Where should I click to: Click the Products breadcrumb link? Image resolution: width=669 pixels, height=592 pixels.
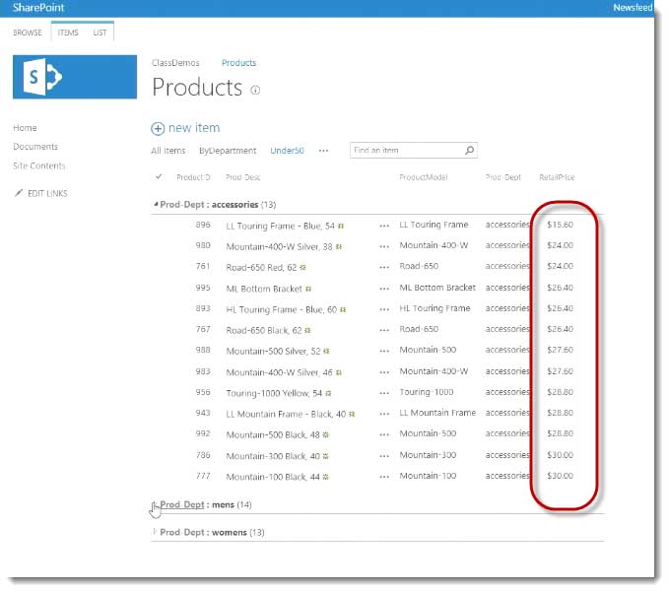[x=238, y=63]
